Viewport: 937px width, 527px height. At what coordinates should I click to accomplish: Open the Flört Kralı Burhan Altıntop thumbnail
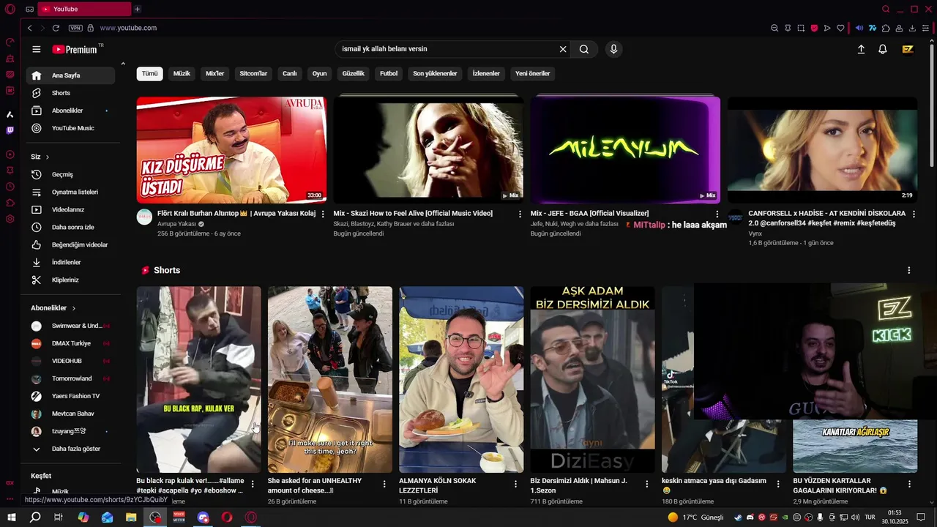[231, 149]
